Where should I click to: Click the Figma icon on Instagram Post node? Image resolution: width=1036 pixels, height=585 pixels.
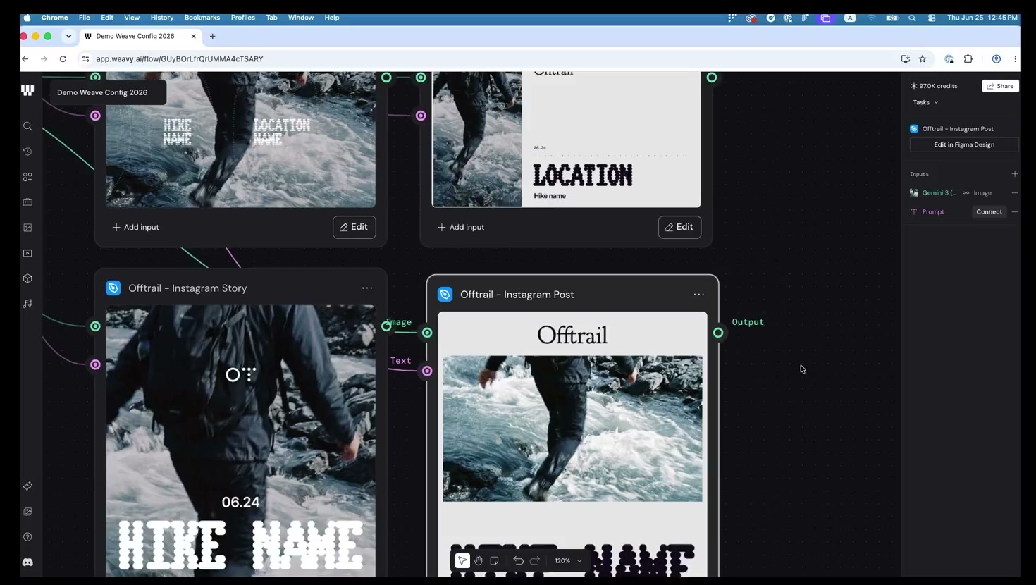click(x=445, y=294)
